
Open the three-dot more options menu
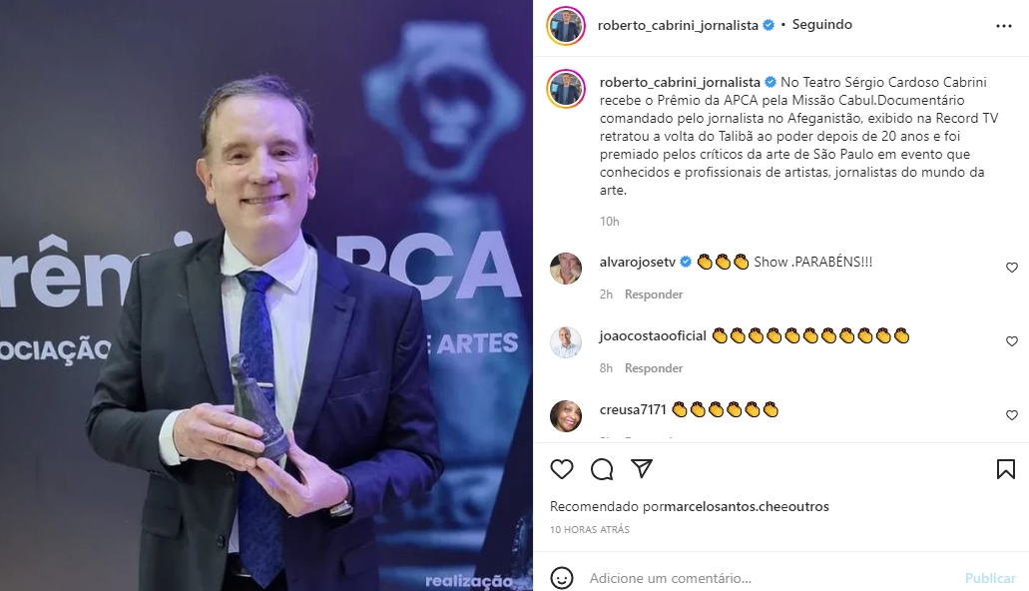pos(1003,26)
